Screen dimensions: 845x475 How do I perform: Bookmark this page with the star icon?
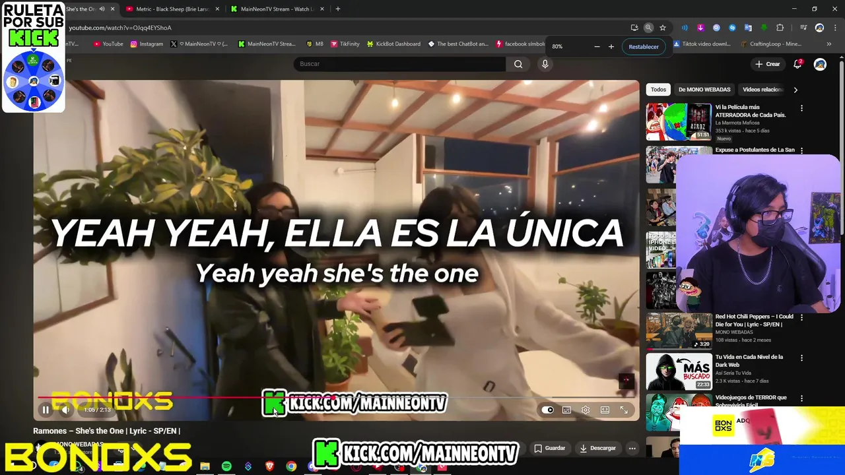coord(663,28)
